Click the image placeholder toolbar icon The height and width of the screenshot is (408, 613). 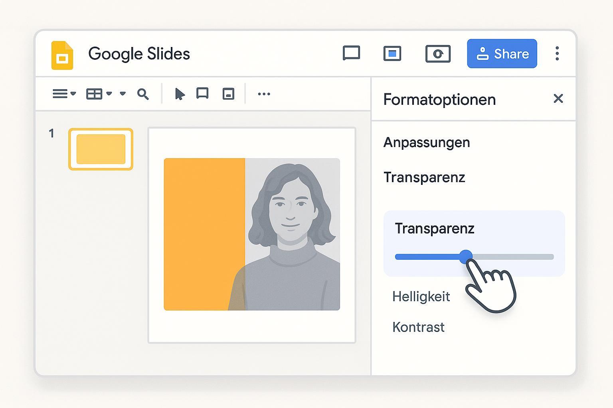tap(228, 94)
